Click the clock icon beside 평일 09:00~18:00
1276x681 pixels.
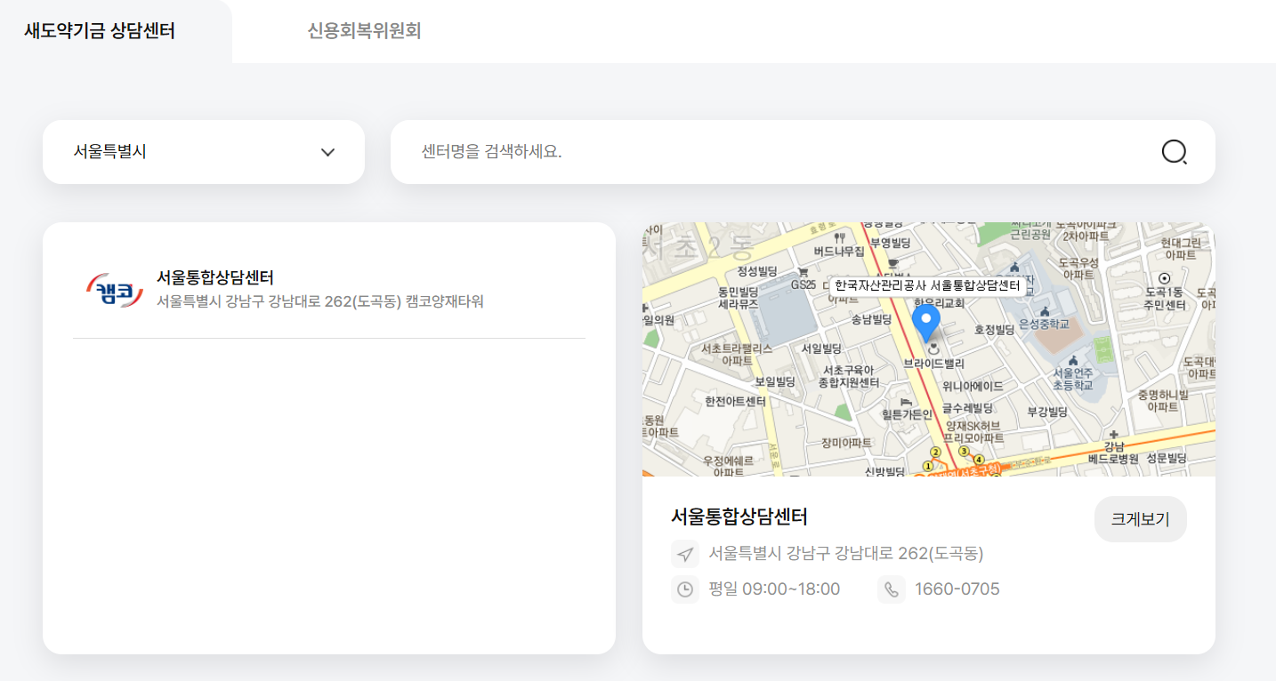pos(685,589)
